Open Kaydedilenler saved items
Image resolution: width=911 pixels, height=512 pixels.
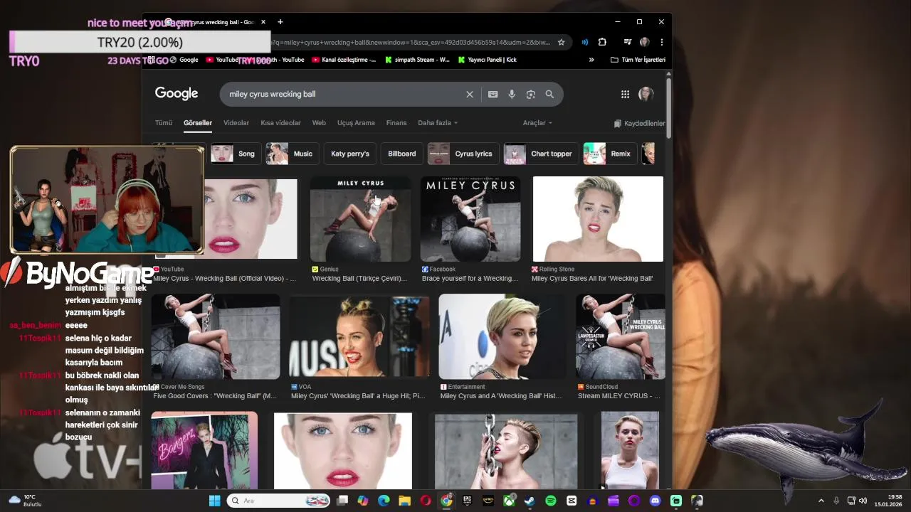[639, 123]
